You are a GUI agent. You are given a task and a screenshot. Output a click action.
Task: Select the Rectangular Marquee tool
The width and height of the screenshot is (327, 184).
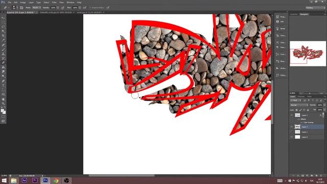click(3, 22)
